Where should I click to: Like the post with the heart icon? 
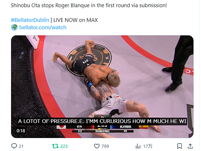tap(97, 146)
